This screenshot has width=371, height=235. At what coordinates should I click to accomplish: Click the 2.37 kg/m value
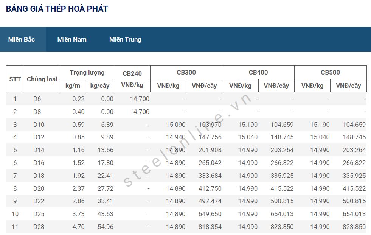[78, 188]
